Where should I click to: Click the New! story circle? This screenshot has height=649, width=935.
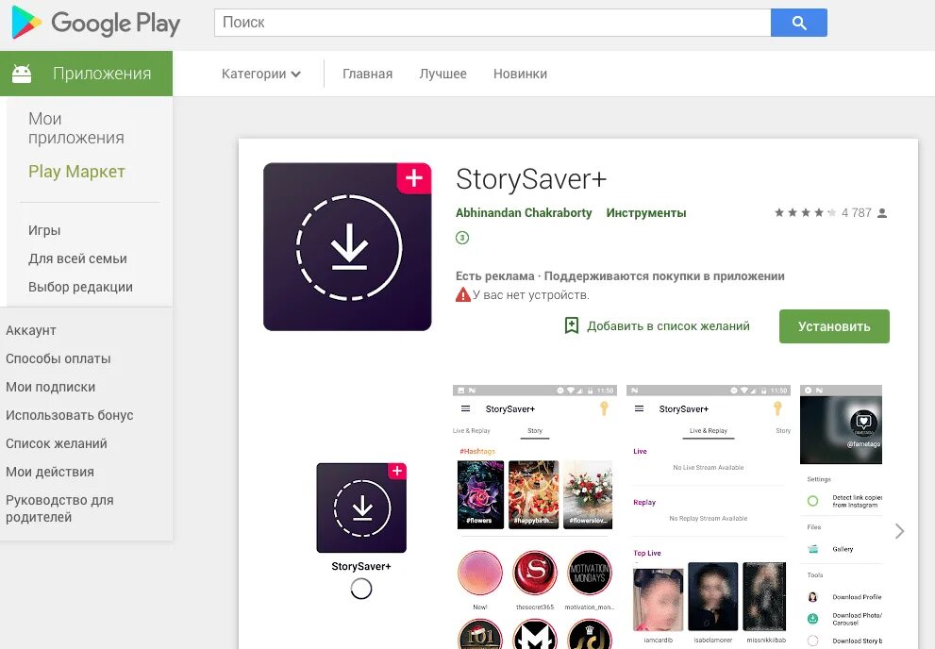480,573
